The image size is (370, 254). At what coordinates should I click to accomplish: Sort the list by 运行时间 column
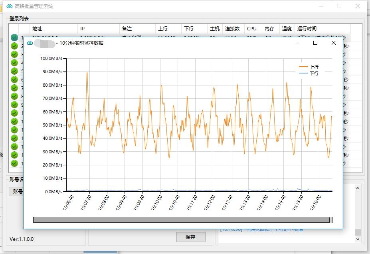[307, 29]
